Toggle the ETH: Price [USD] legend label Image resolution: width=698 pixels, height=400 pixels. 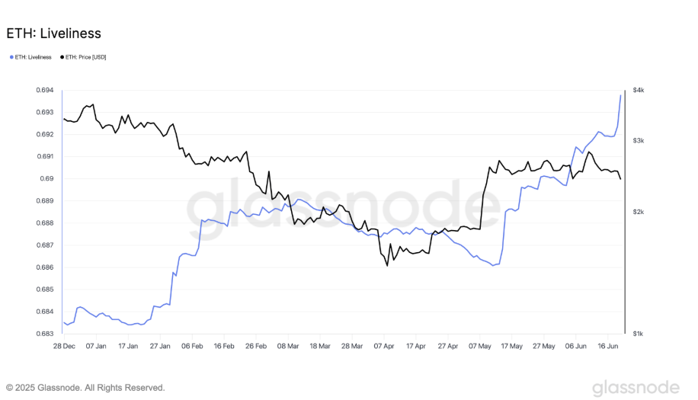click(x=85, y=57)
